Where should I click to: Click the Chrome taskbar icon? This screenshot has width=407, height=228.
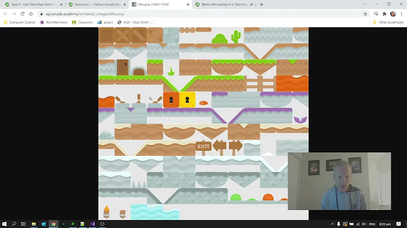click(x=53, y=224)
